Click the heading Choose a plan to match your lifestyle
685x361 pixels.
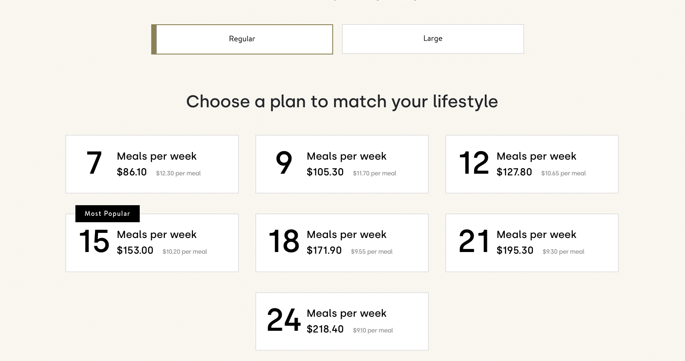[342, 102]
